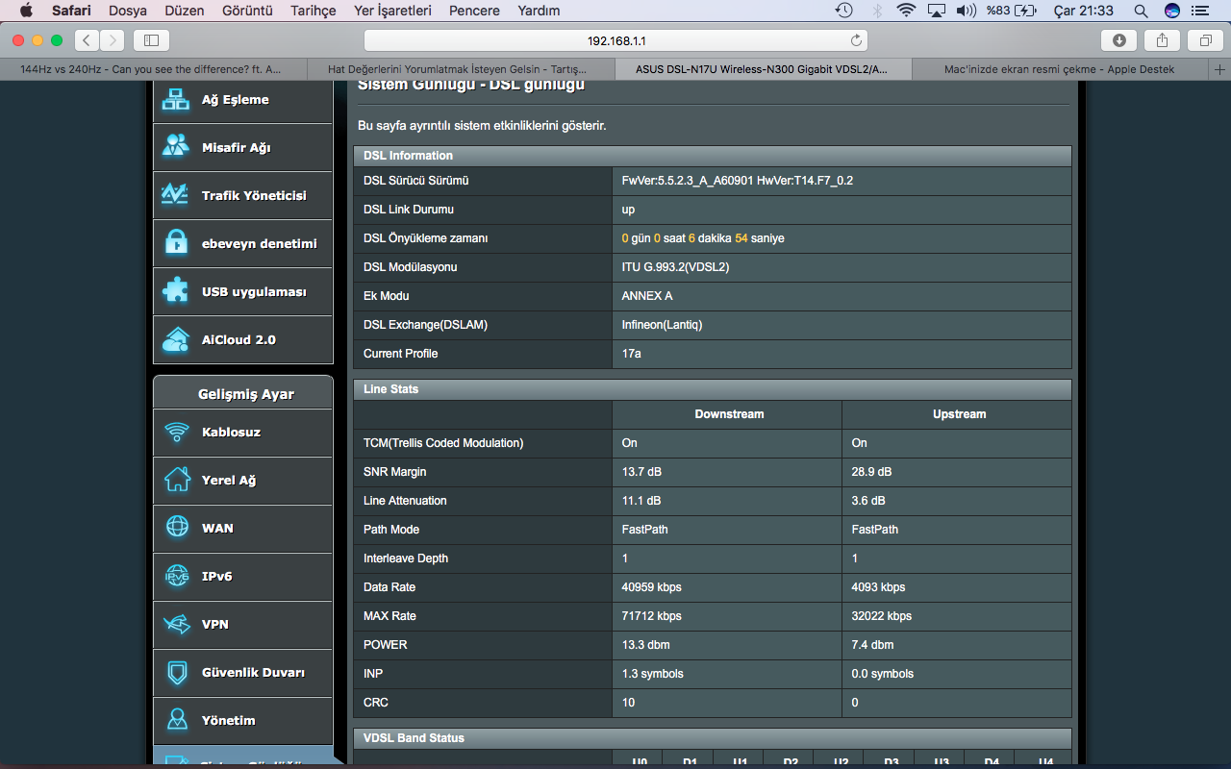Open Spotlight search in the menu bar
Screen dimensions: 1231x769
[x=1141, y=11]
